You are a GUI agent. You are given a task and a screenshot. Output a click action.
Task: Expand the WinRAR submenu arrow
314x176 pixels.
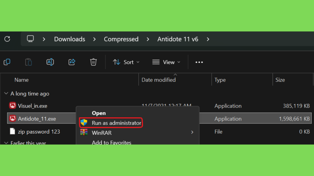coord(192,132)
